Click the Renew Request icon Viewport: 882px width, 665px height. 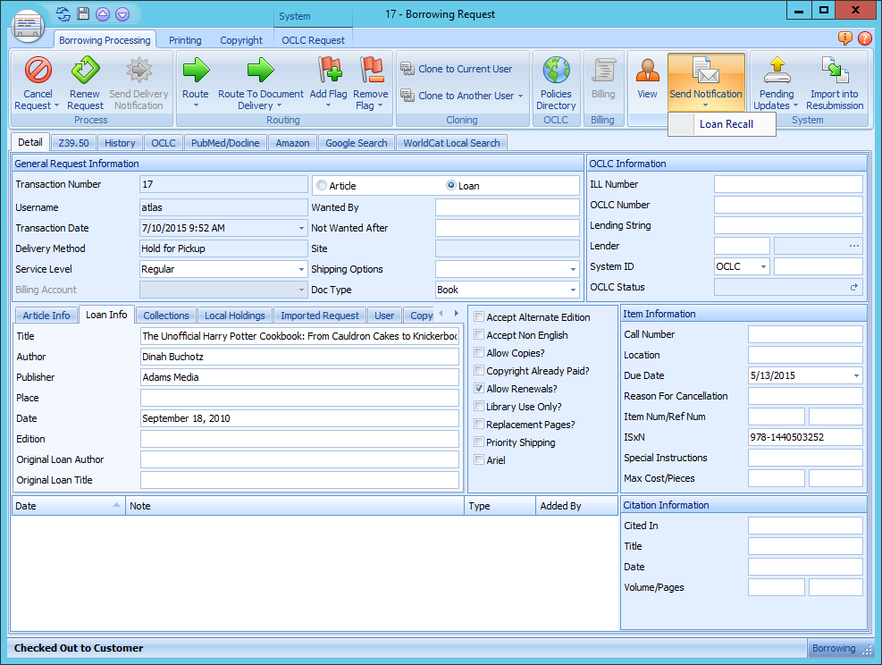(85, 71)
